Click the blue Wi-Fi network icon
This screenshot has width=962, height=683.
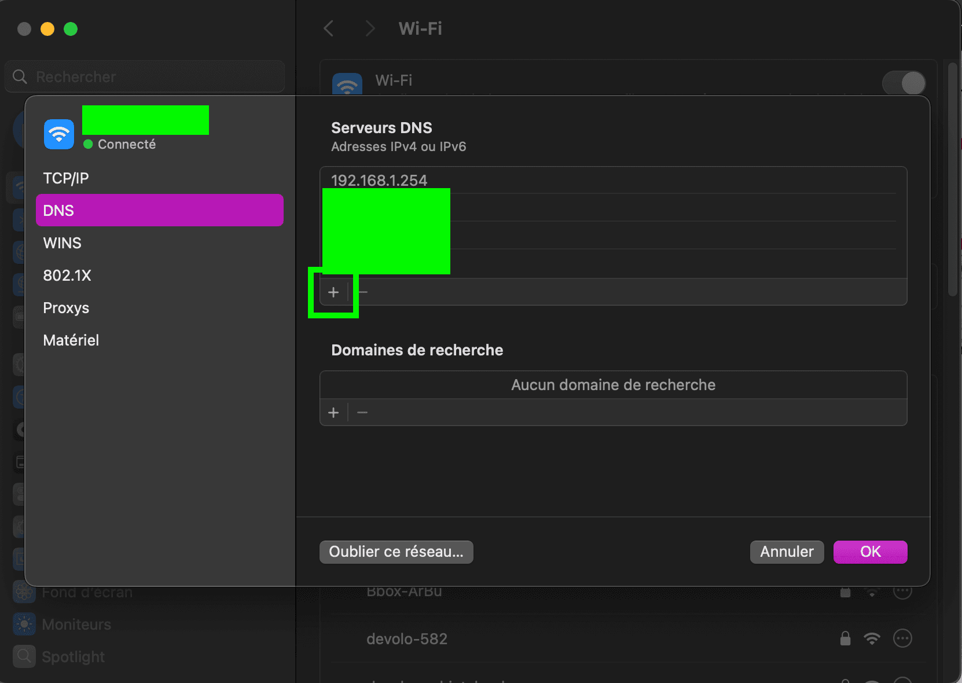pos(59,134)
